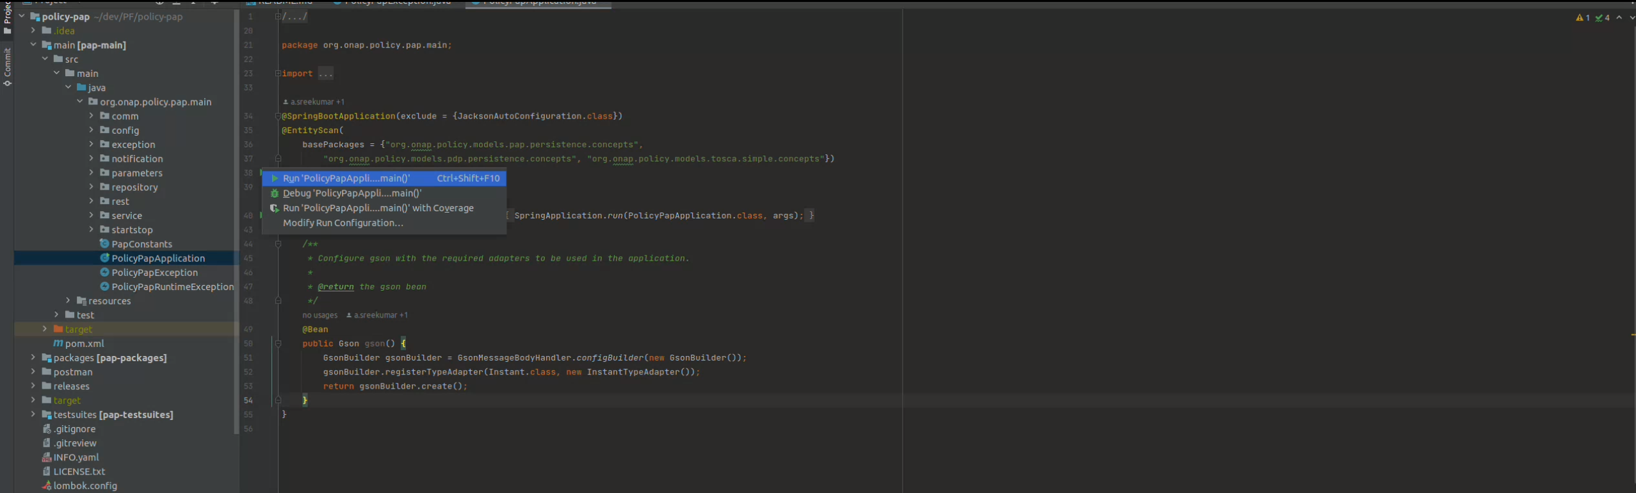Open Modify Run Configuration...
The width and height of the screenshot is (1636, 493).
pos(384,223)
